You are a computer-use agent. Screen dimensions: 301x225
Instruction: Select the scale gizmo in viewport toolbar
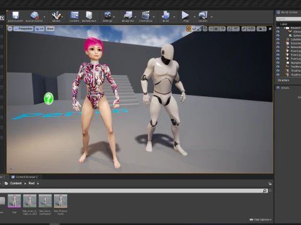(x=199, y=29)
